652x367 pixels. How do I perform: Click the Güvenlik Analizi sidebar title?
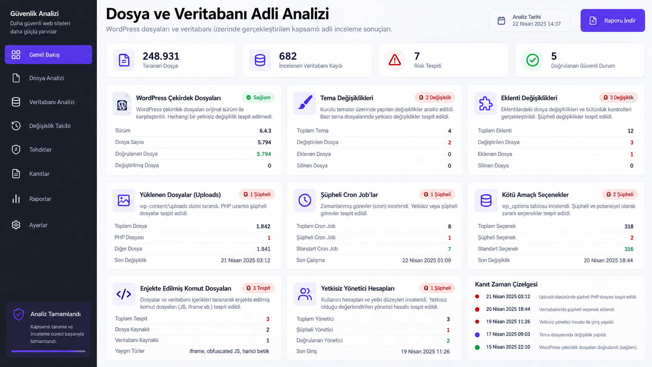(x=34, y=14)
